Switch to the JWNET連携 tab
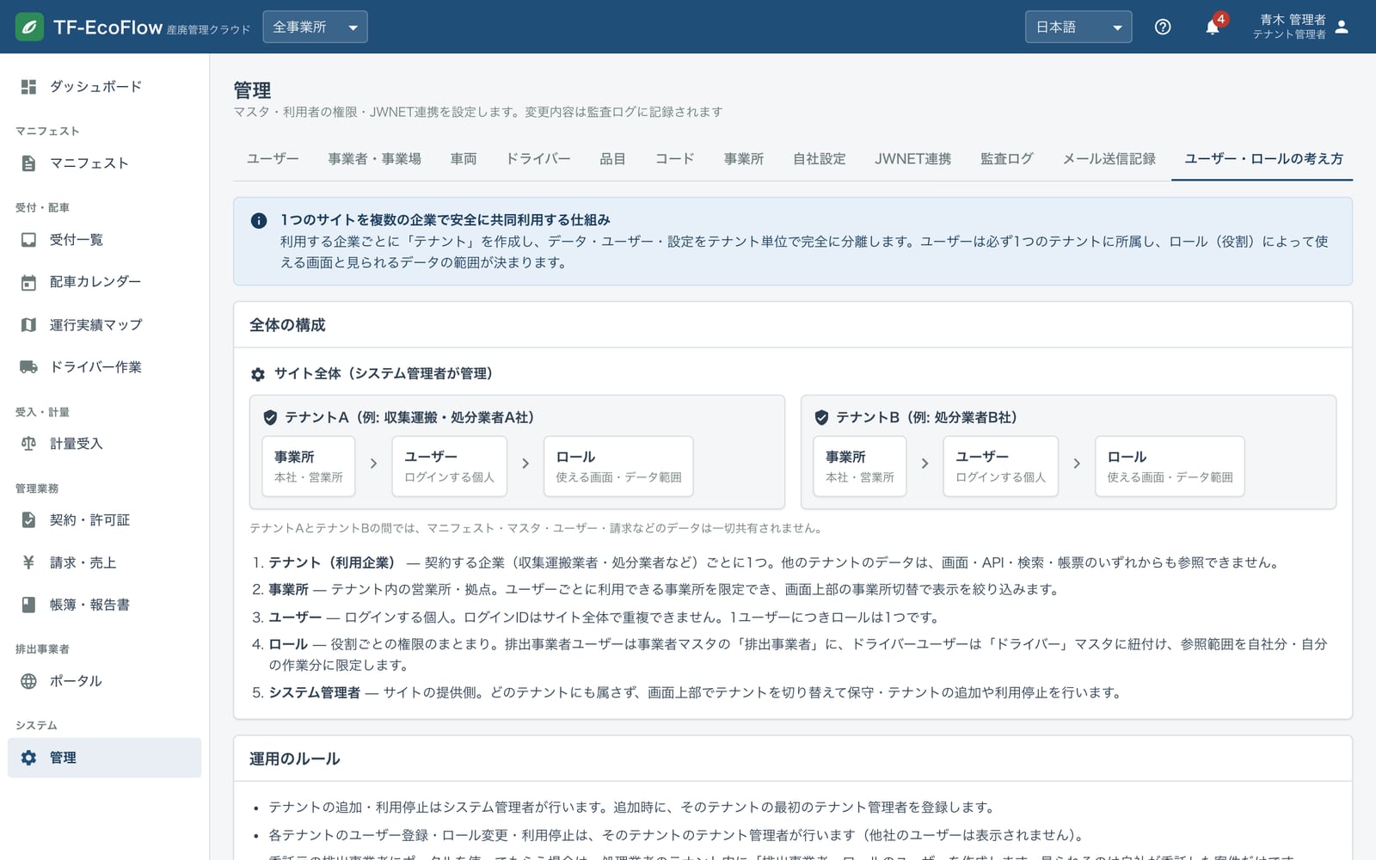Screen dimensions: 1376x860 coord(913,159)
